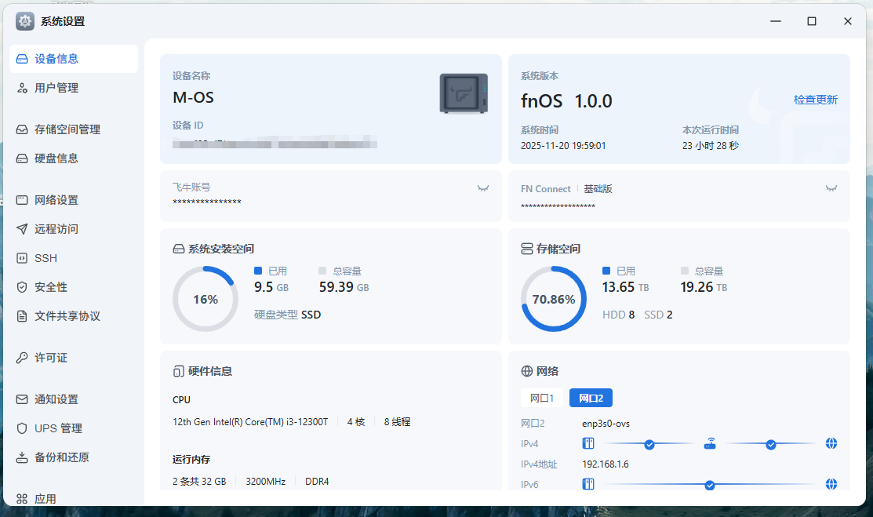873x517 pixels.
Task: Click the SSH terminal icon in sidebar
Action: click(x=22, y=258)
